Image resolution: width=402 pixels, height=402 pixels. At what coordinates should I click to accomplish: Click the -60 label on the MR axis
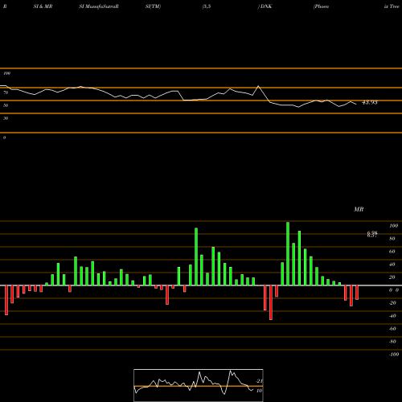[392, 329]
